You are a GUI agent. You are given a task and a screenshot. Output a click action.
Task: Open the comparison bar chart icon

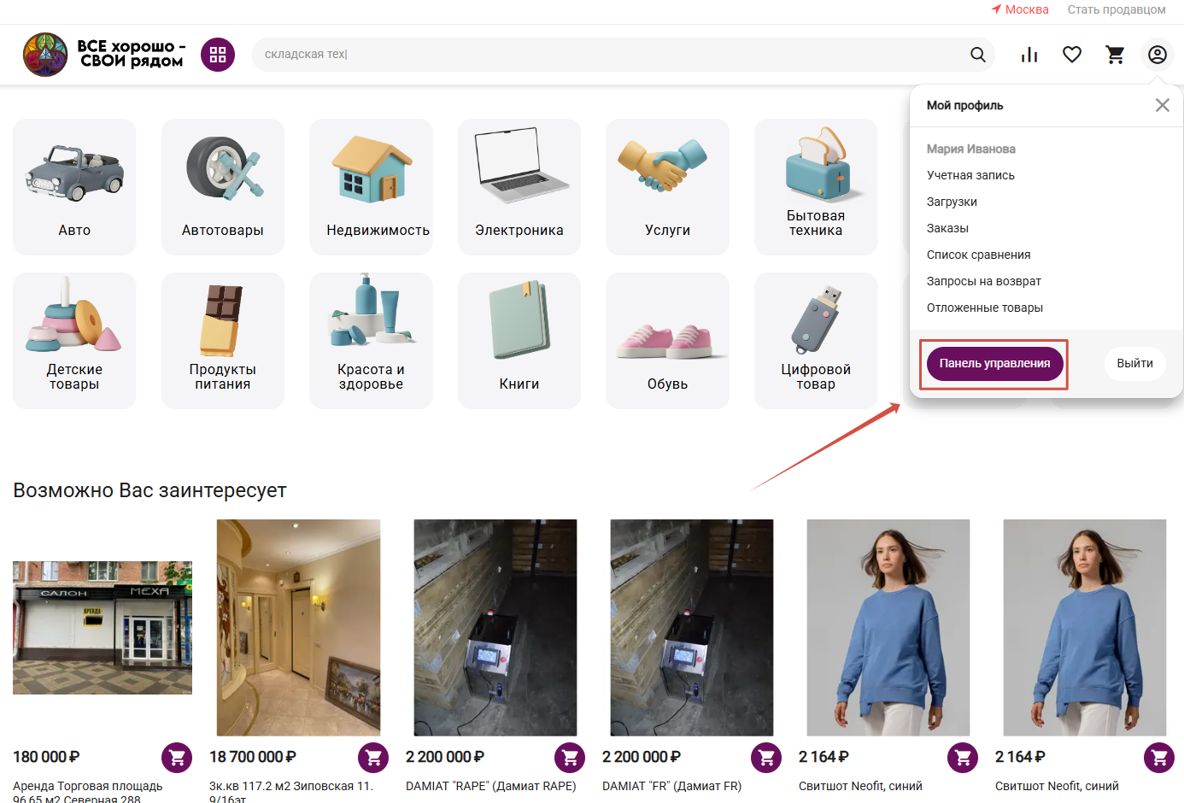click(1029, 55)
